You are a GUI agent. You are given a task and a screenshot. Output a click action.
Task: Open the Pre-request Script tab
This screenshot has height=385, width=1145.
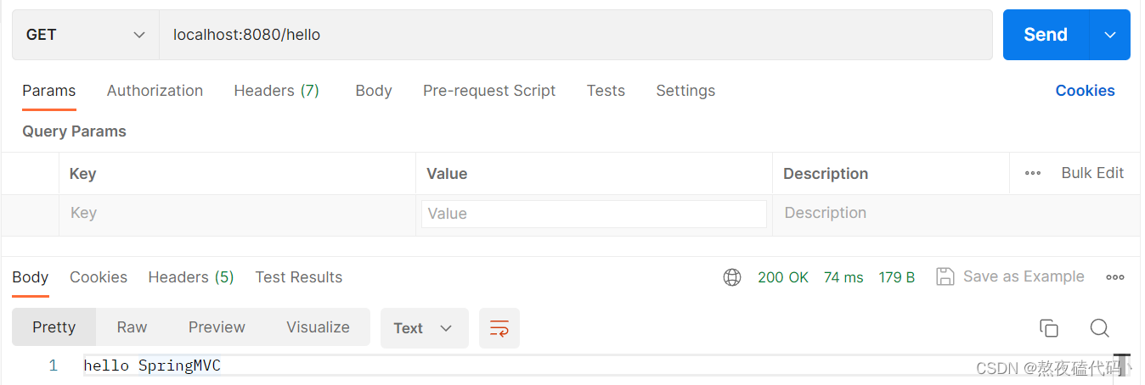point(489,91)
